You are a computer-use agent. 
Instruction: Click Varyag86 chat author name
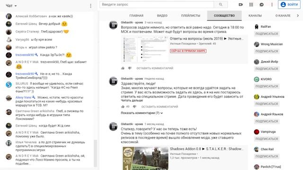click(x=22, y=40)
